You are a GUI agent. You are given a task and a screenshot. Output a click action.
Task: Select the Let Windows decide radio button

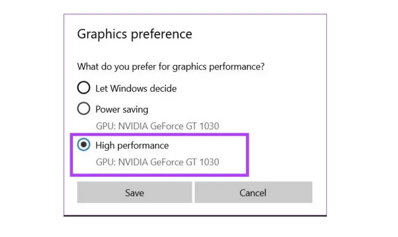click(84, 88)
